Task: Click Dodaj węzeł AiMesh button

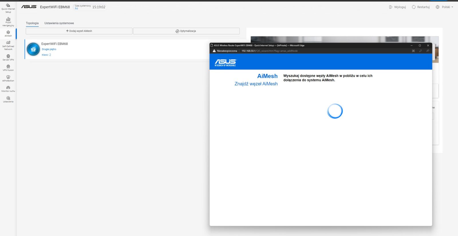Action: click(x=79, y=31)
